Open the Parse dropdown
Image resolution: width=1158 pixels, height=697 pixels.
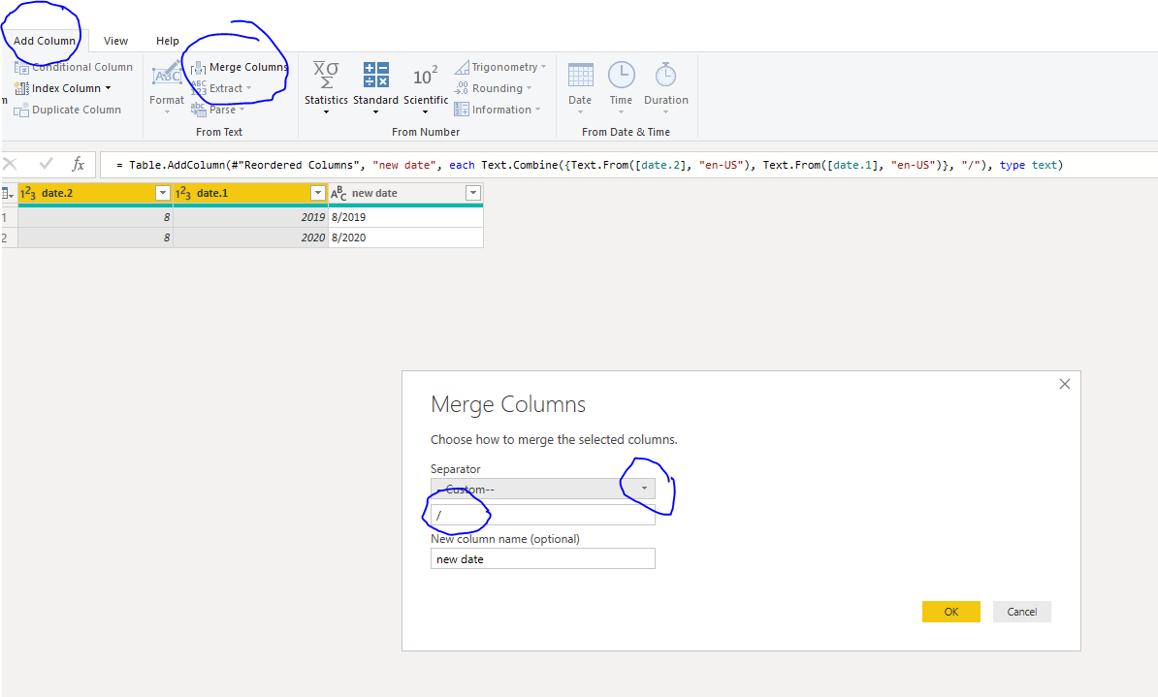pyautogui.click(x=218, y=110)
